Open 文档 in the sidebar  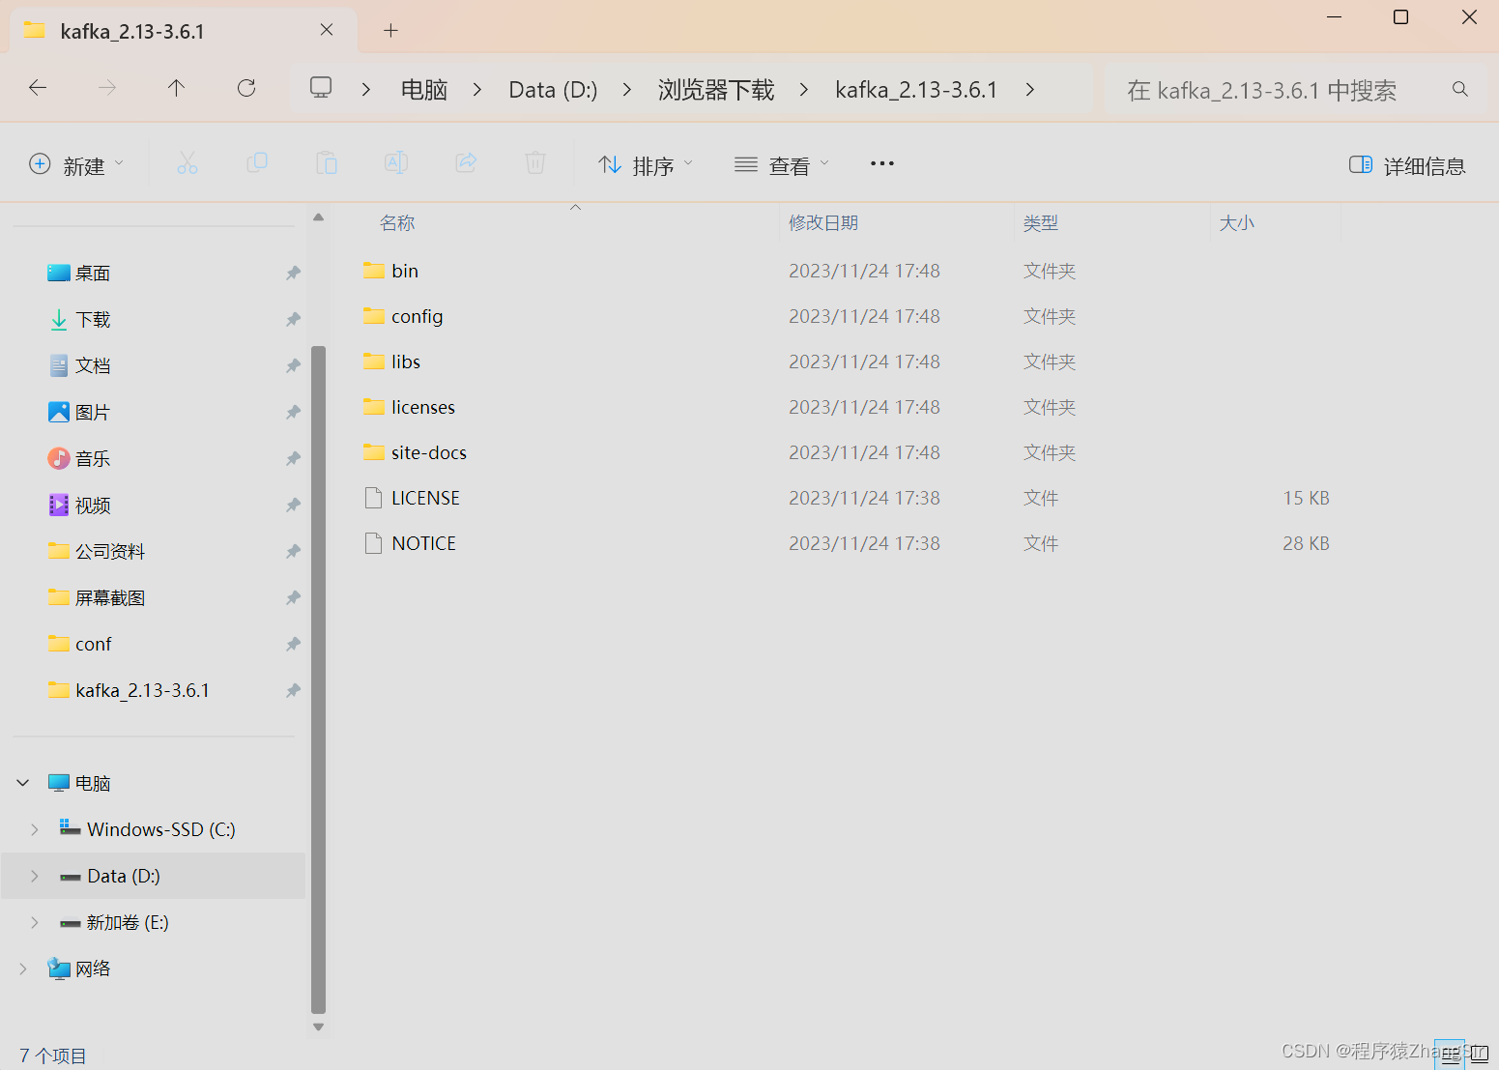[x=93, y=366]
